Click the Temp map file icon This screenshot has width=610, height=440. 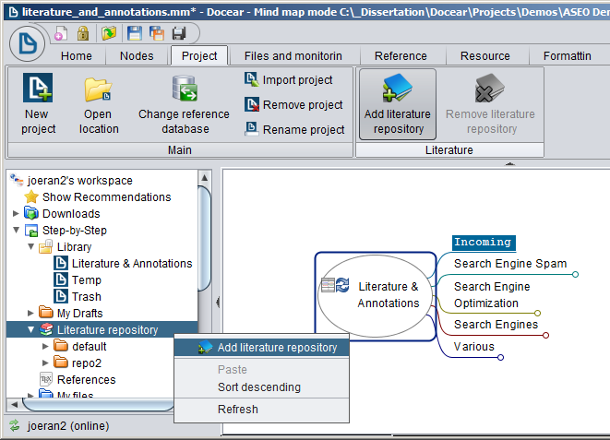pyautogui.click(x=61, y=279)
